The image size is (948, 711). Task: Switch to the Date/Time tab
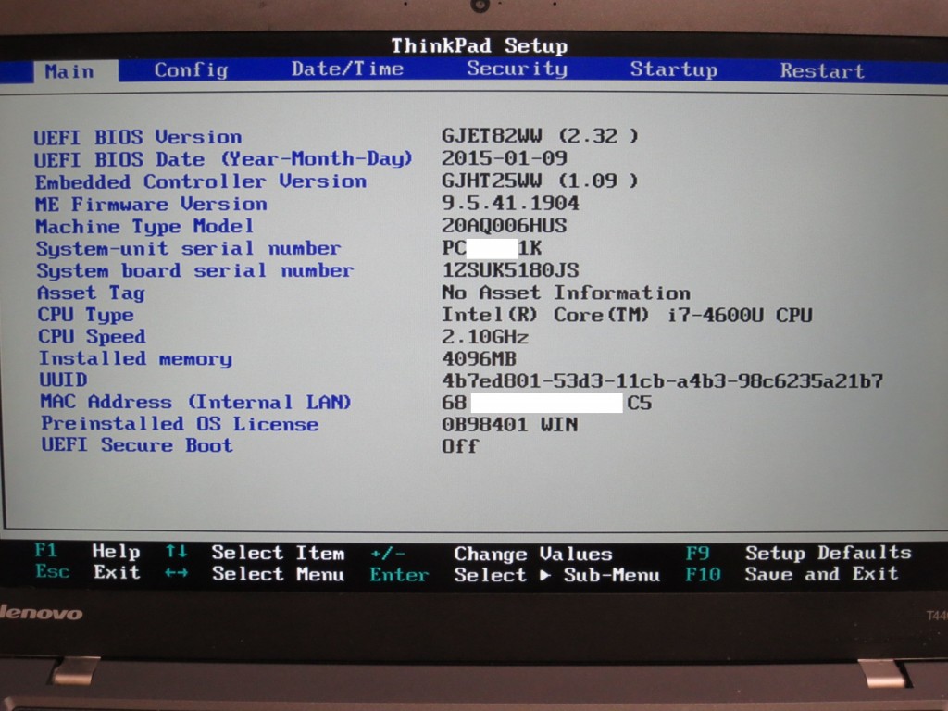click(x=347, y=69)
